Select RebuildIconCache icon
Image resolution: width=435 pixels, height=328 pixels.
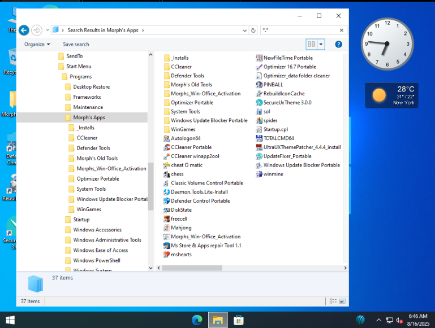coord(259,94)
